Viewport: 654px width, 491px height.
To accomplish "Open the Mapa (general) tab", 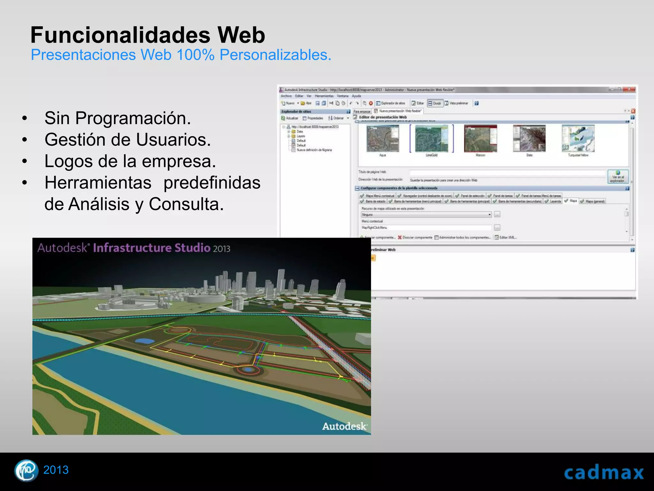I will click(x=593, y=201).
